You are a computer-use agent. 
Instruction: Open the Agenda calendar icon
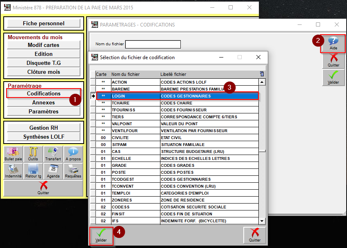pyautogui.click(x=53, y=171)
